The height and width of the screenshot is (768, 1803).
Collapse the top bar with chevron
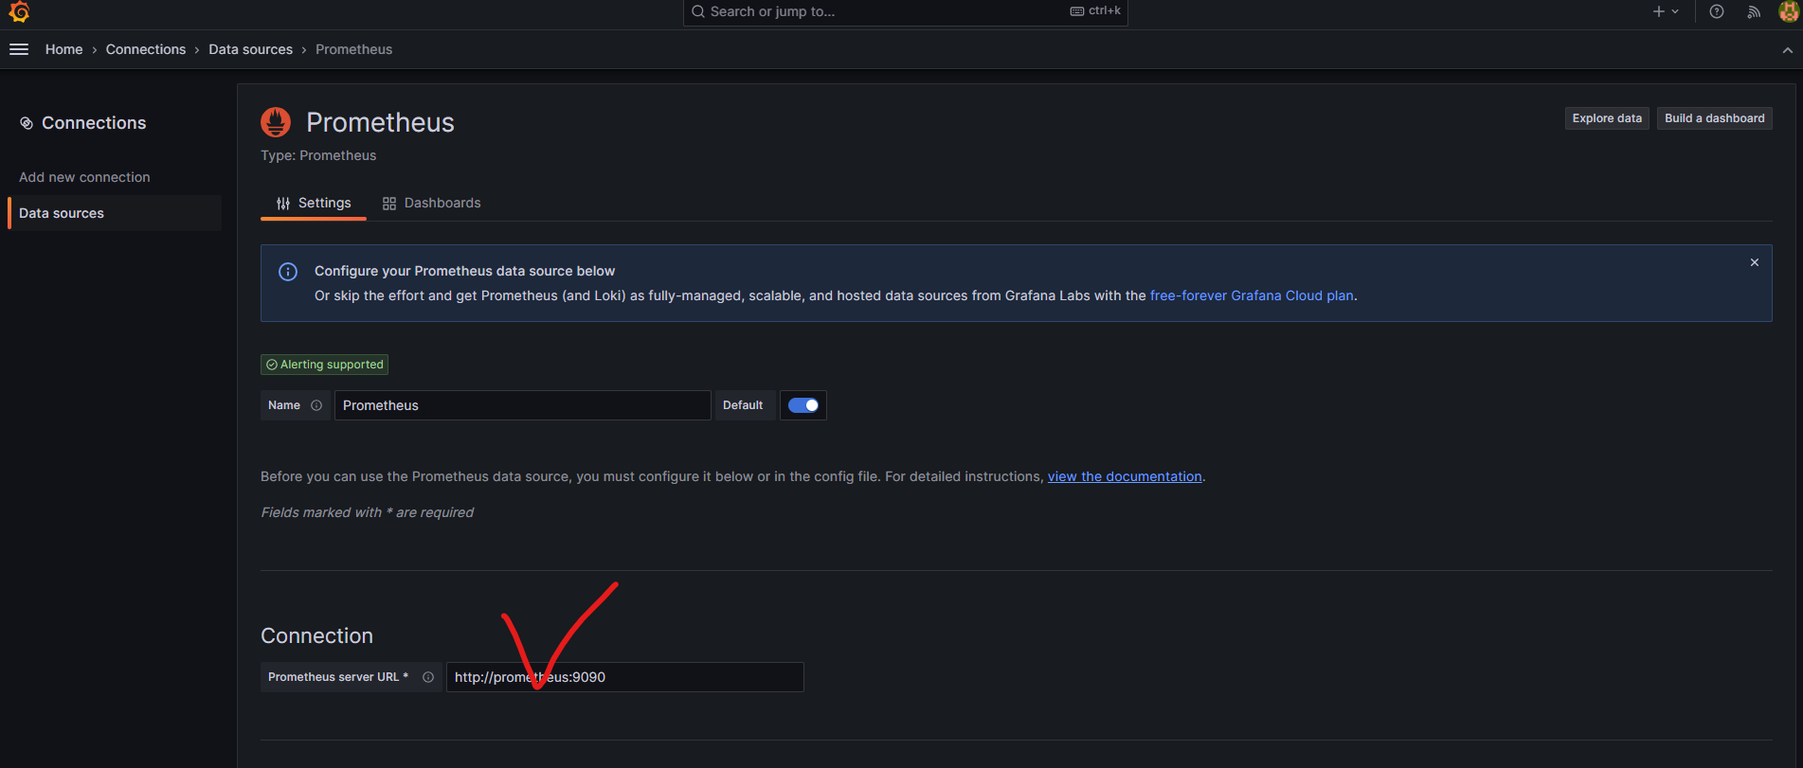coord(1787,50)
